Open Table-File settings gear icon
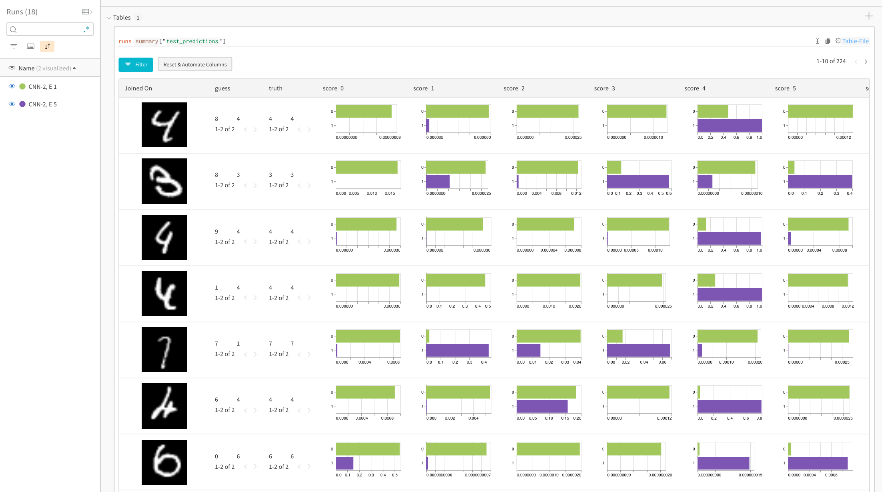 tap(838, 41)
